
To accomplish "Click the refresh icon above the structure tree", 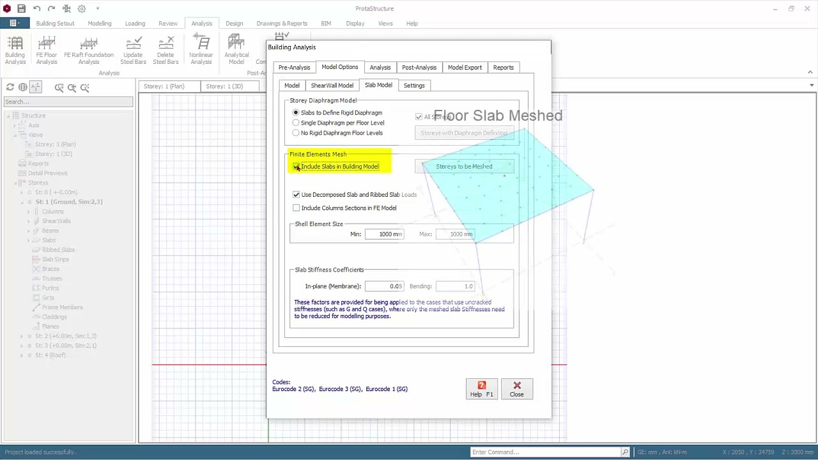I will (x=10, y=88).
